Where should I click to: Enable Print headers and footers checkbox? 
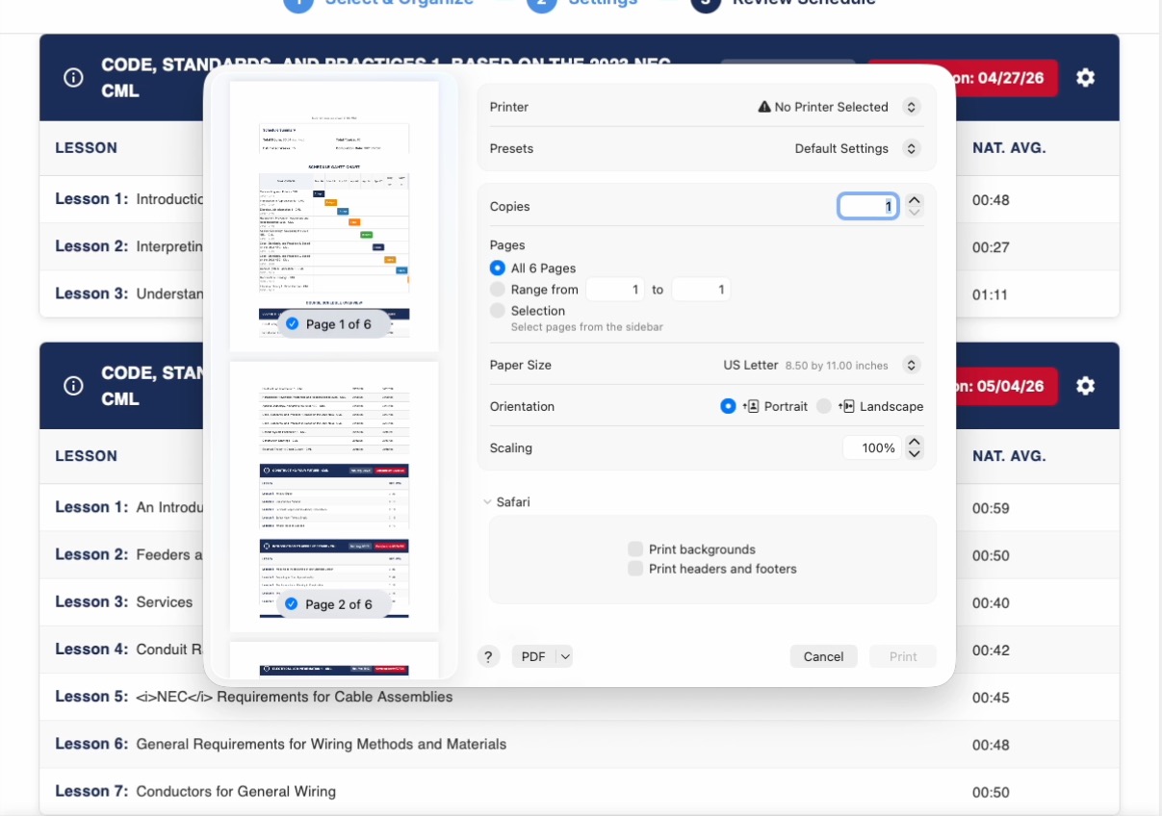[x=635, y=569]
